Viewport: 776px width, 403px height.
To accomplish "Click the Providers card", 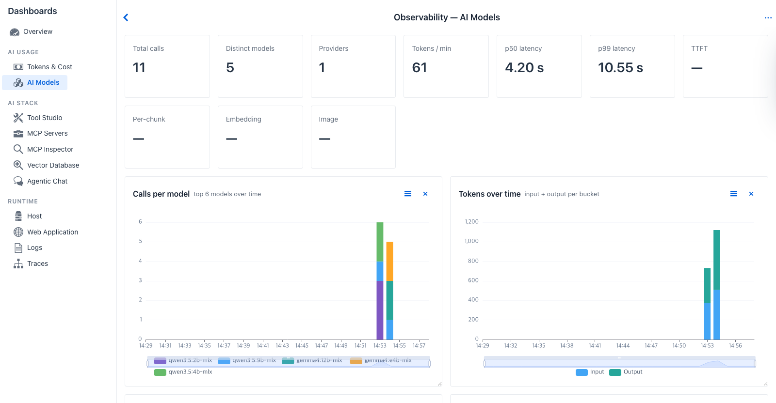I will (353, 66).
